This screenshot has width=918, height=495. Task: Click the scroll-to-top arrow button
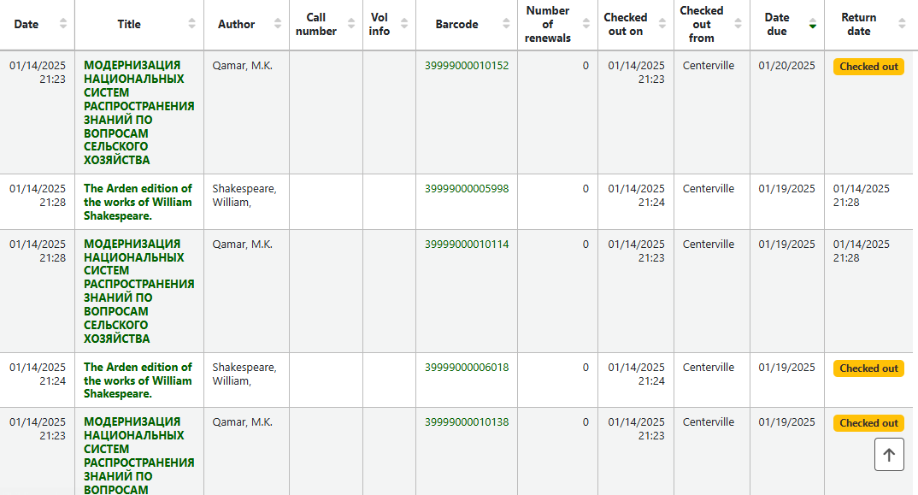tap(889, 455)
